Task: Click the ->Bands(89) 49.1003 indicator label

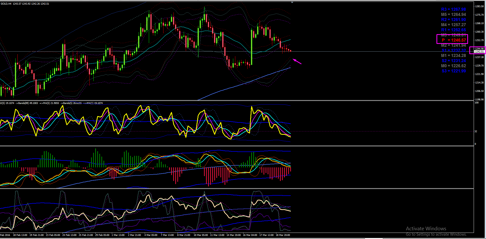Action: (x=27, y=103)
